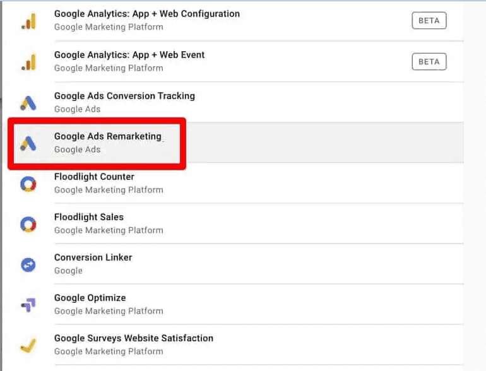
Task: Click the purple Google Optimize icon
Action: point(28,304)
